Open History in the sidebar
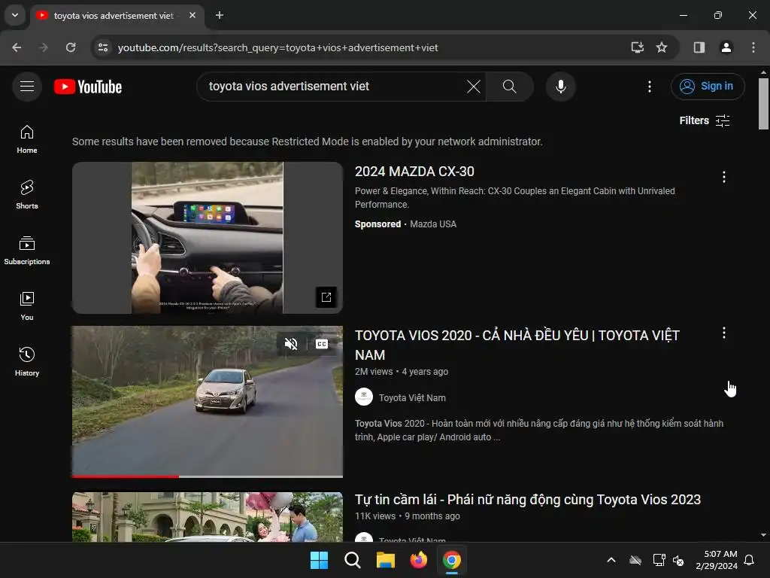This screenshot has width=770, height=578. [27, 361]
